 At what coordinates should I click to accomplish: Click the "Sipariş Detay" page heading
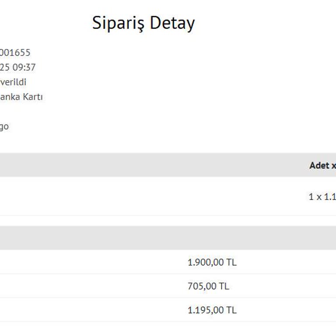(143, 23)
